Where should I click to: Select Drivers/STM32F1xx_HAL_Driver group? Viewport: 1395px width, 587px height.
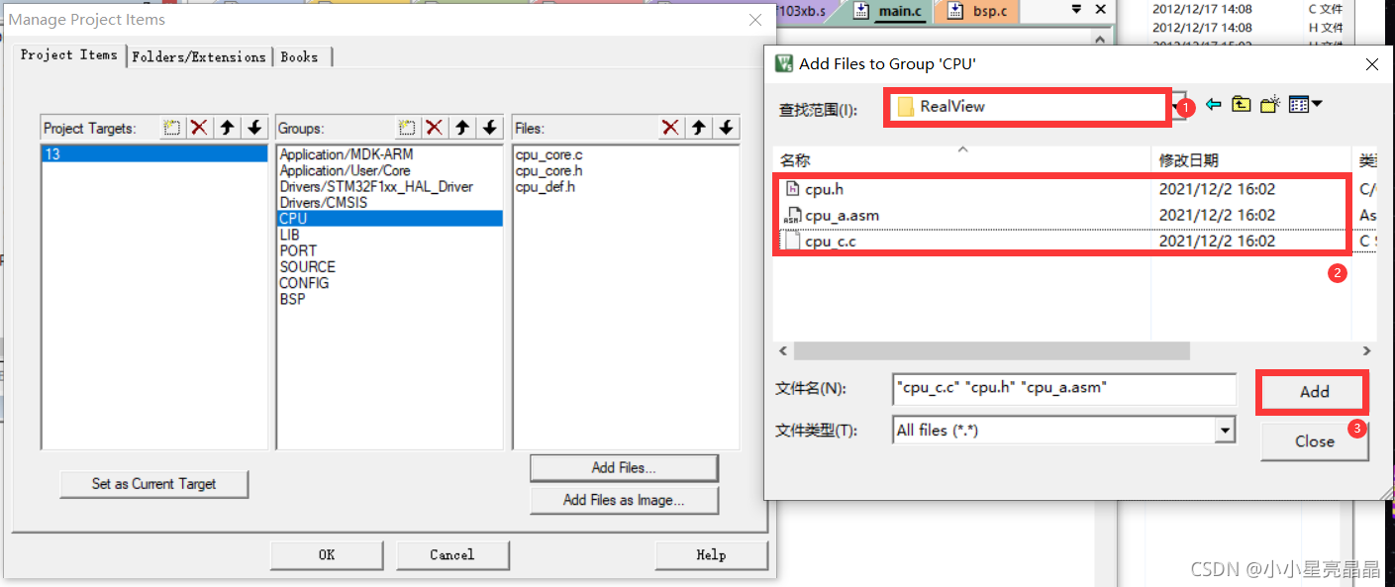point(376,186)
